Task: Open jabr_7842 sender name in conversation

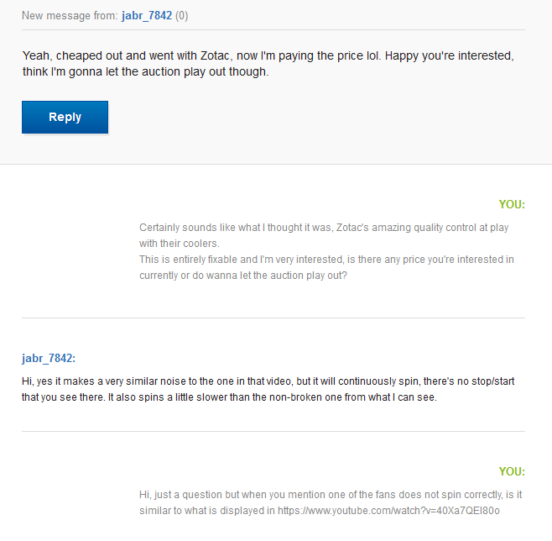Action: click(49, 358)
